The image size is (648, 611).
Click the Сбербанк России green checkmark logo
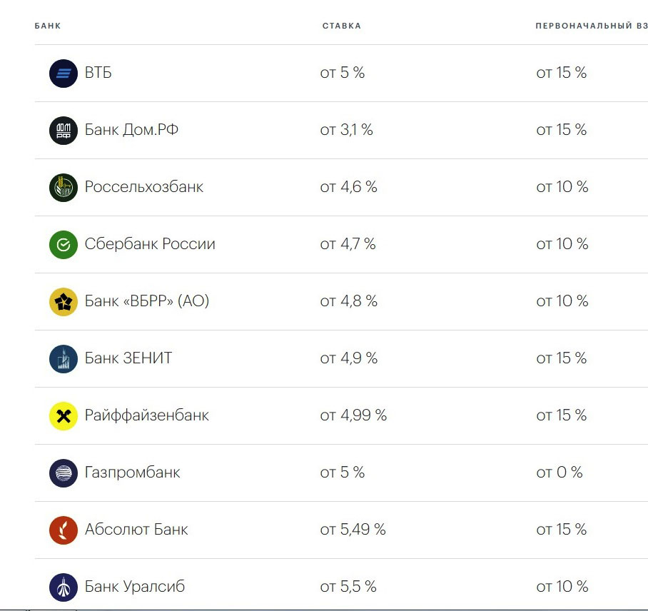point(64,244)
